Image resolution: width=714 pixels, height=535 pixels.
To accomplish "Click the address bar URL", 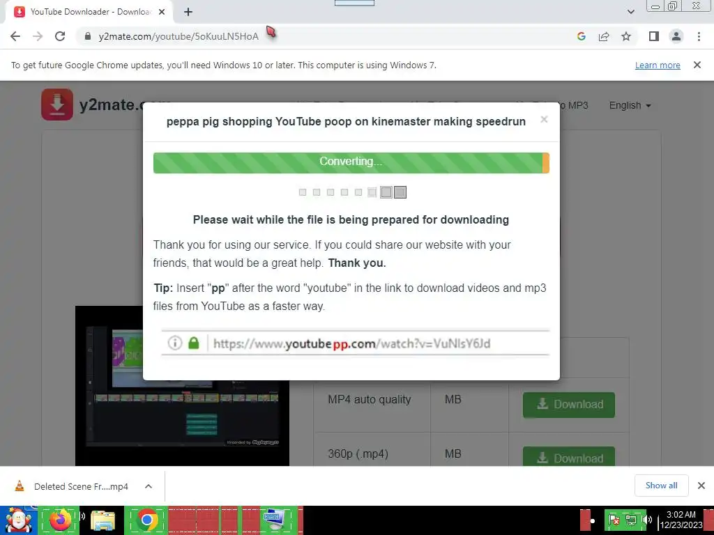I will (178, 36).
